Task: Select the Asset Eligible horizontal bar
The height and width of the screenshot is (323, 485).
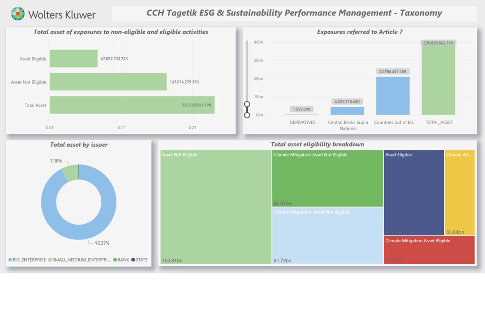Action: 74,58
